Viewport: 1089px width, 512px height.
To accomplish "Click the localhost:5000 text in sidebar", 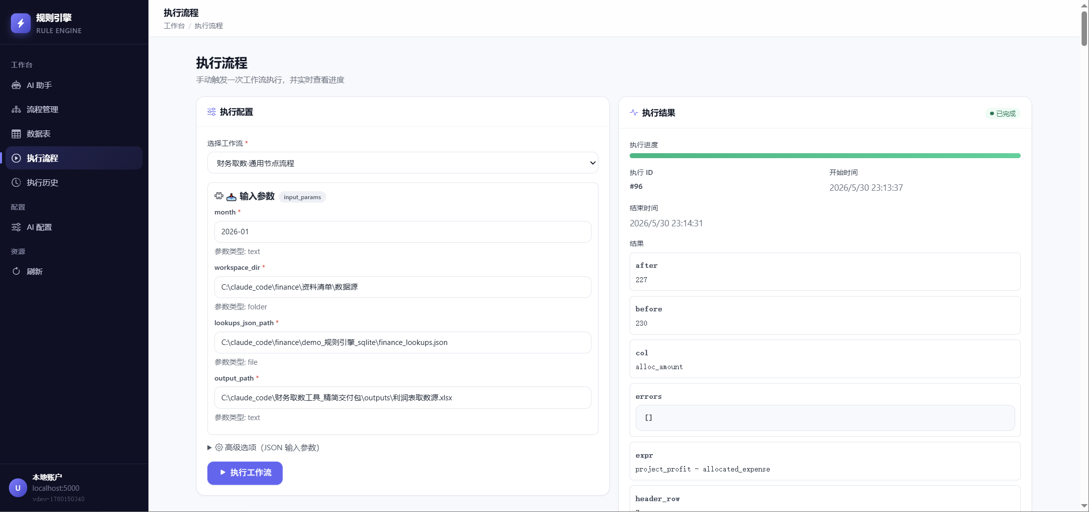I will (x=56, y=488).
